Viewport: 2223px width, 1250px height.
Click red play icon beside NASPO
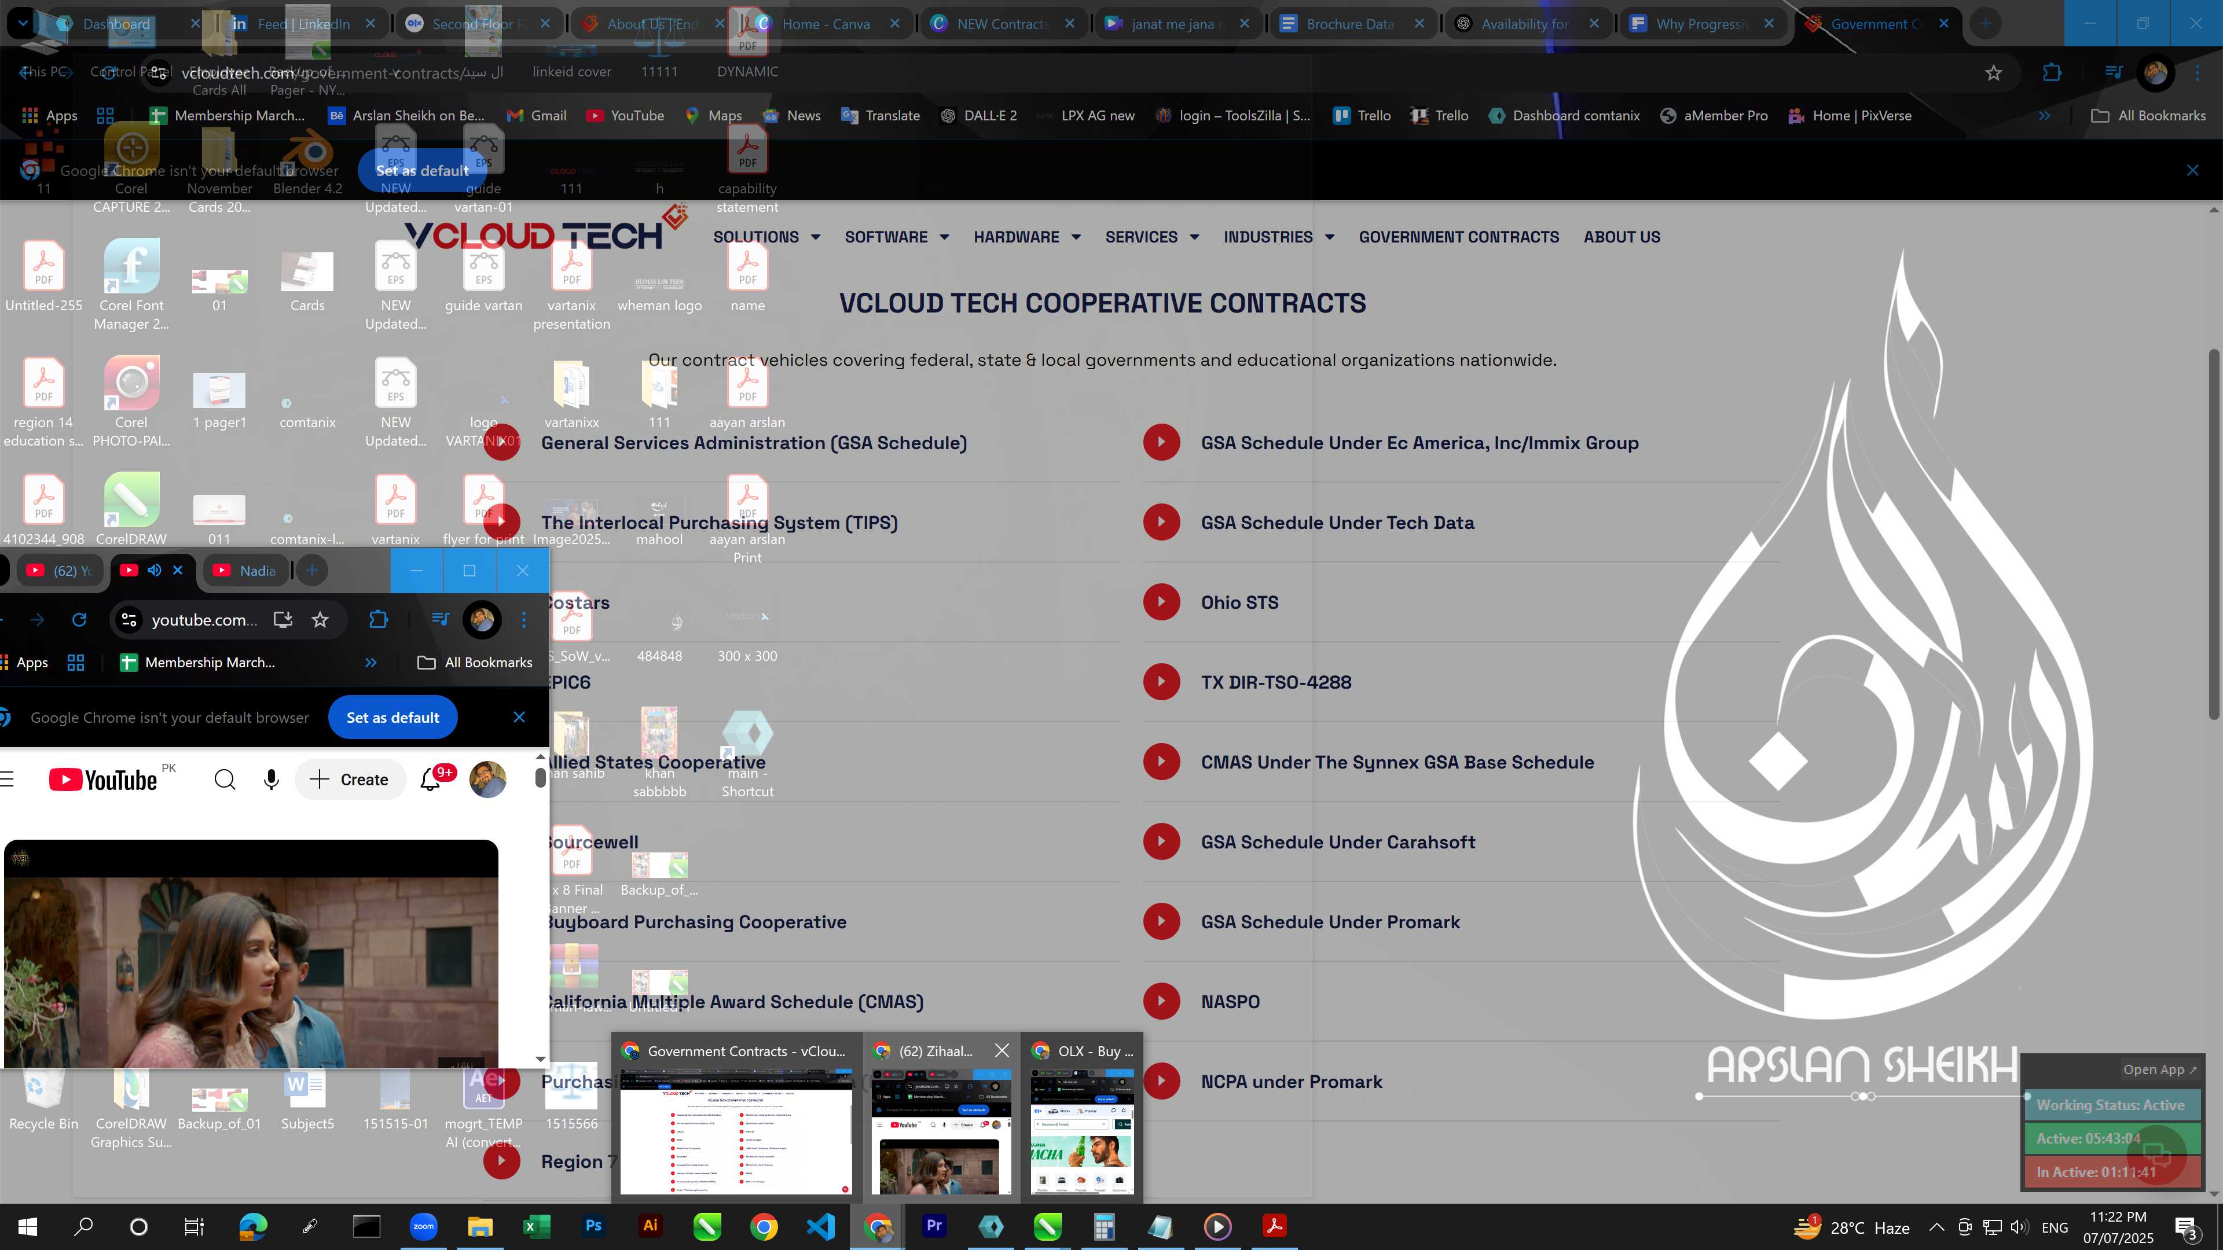1161,1002
